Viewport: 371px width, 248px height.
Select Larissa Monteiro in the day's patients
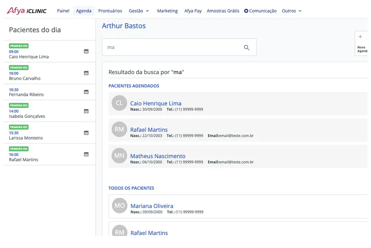[x=26, y=138]
